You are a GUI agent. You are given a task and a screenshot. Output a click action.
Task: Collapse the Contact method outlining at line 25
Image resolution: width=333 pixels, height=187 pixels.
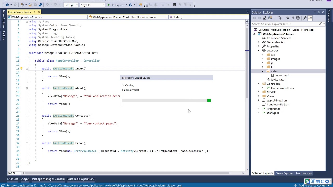tap(27, 116)
